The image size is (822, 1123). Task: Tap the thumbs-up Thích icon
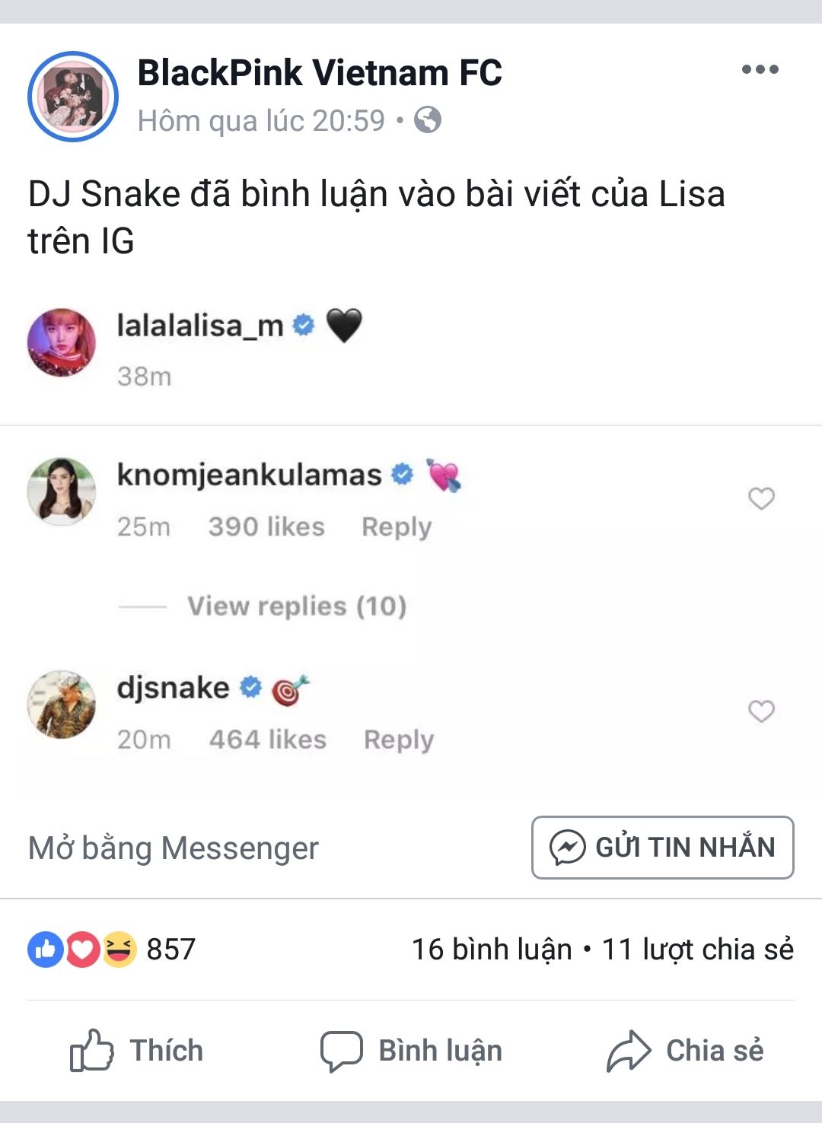(92, 1051)
